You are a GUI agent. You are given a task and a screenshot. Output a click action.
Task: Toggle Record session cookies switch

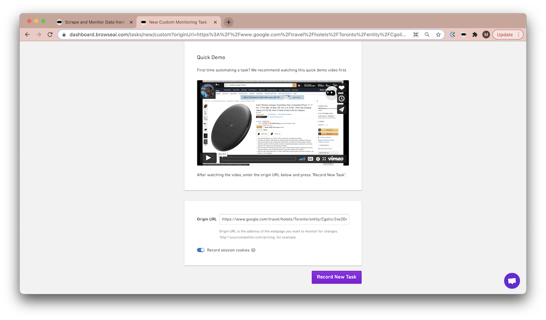tap(200, 250)
